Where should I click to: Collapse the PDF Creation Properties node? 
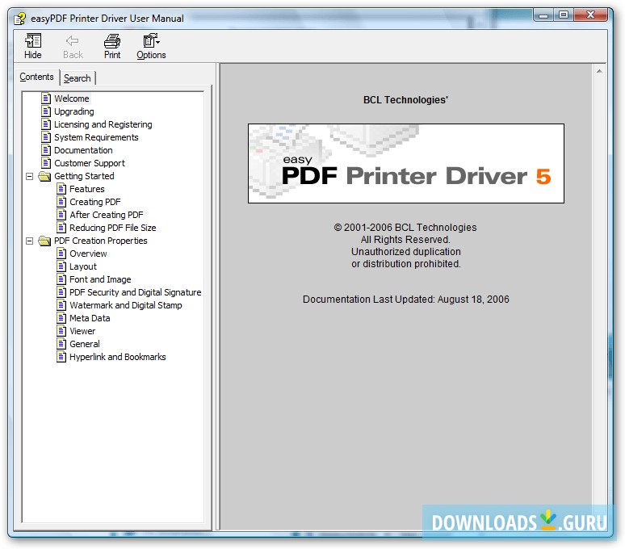pos(30,241)
